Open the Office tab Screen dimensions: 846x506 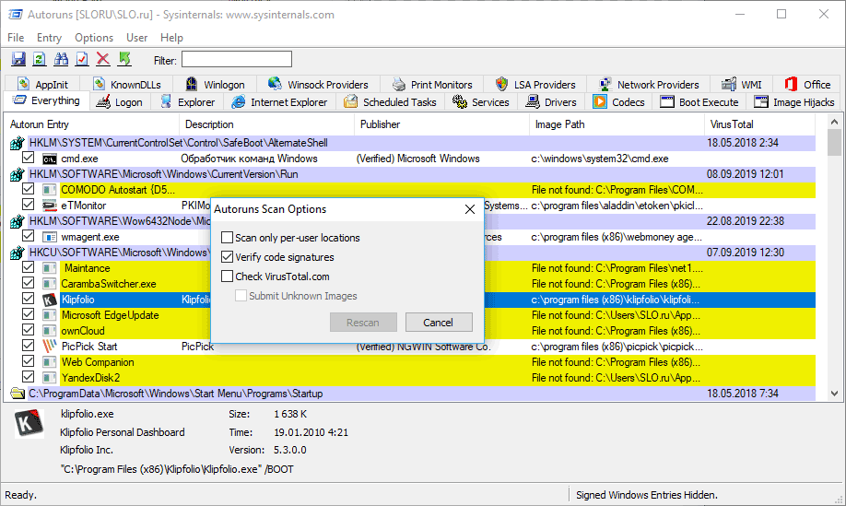pos(807,85)
